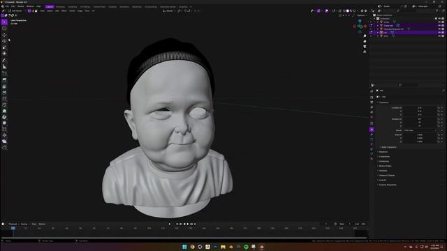Viewport: 447px width, 251px height.
Task: Open the Object Data properties tab
Action: coord(372,154)
